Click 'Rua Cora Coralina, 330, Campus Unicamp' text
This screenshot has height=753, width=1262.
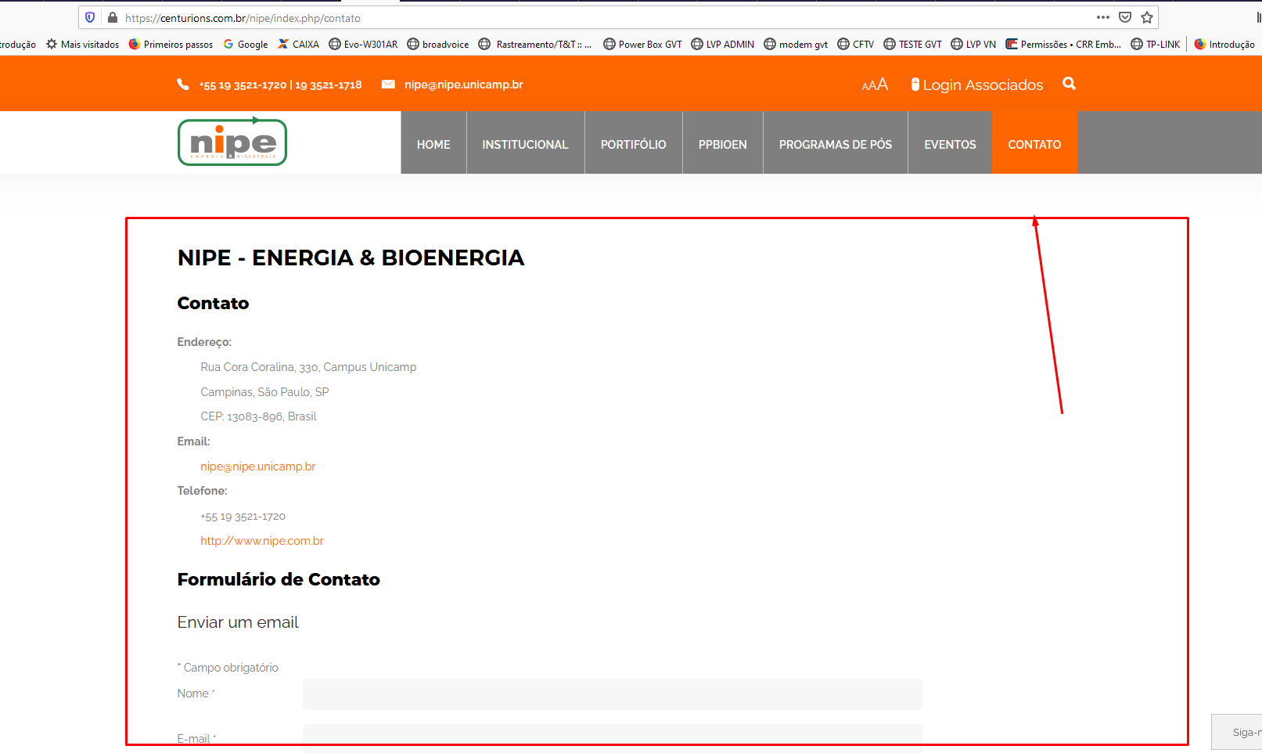pos(308,367)
